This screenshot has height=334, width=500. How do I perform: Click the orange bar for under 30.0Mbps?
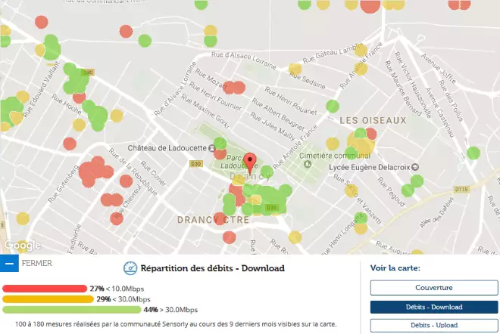pyautogui.click(x=48, y=299)
